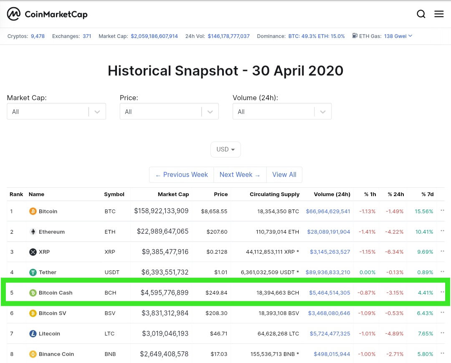
Task: Open the Cryptos count 9,478 link
Action: (x=38, y=36)
